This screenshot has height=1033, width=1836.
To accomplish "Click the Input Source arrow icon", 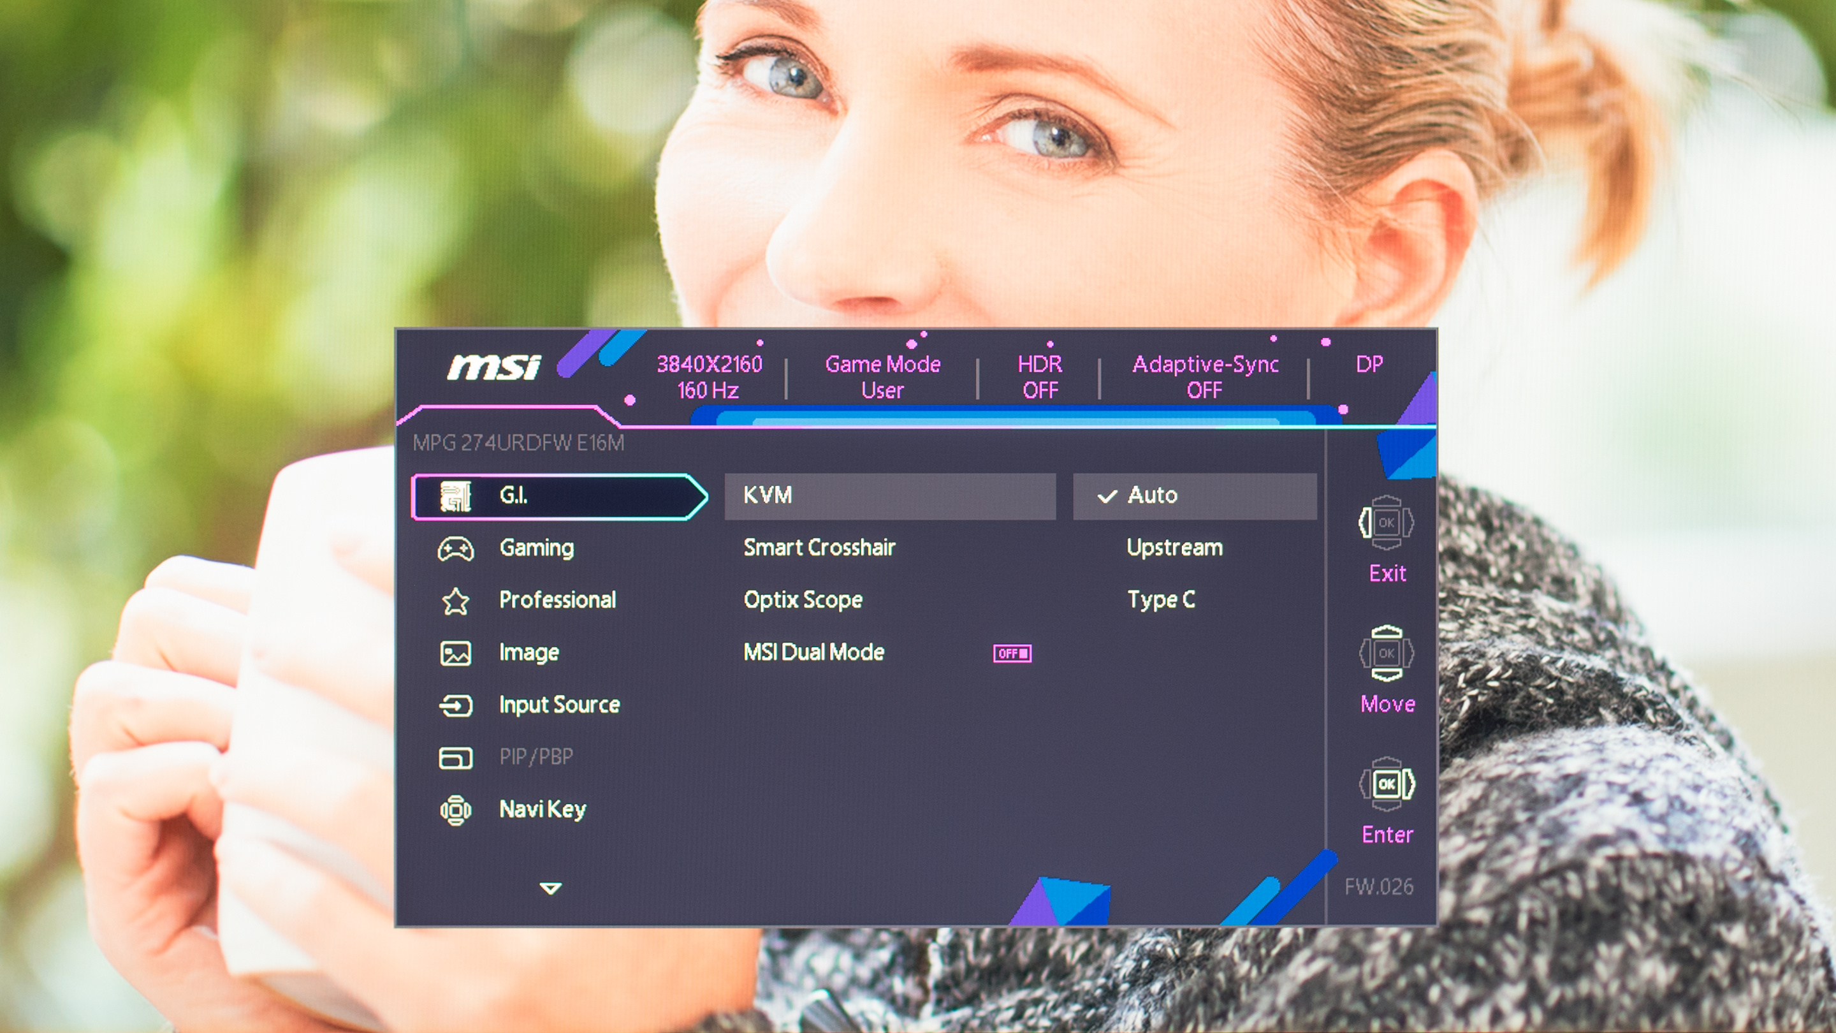I will (455, 706).
